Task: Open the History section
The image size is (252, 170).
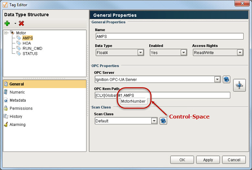Action: coord(16,117)
